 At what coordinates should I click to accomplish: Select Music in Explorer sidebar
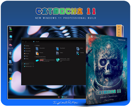coord(26,56)
